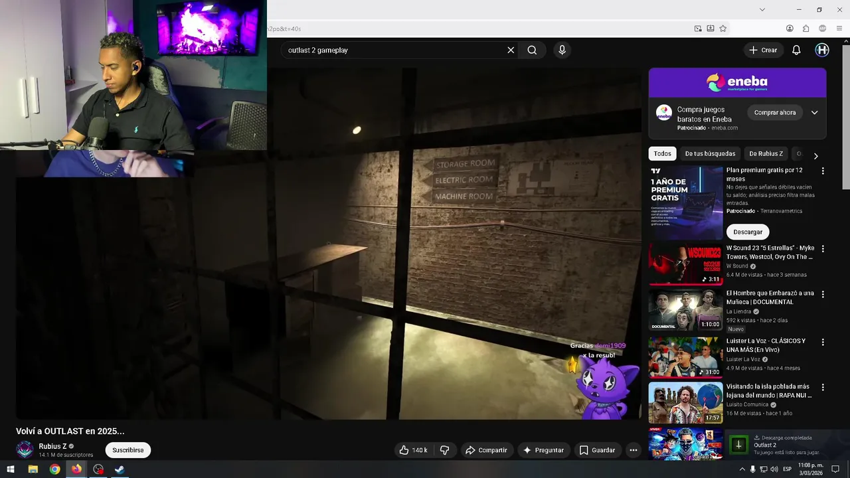Dislike the video with thumbs down
Image resolution: width=850 pixels, height=478 pixels.
click(445, 450)
